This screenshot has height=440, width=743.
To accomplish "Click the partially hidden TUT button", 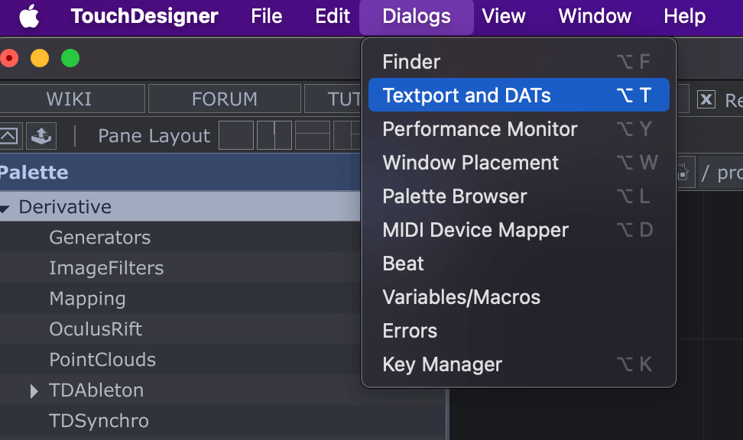I will coord(333,99).
